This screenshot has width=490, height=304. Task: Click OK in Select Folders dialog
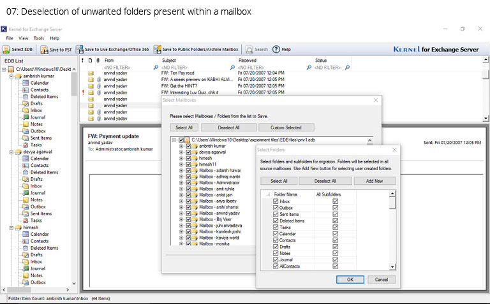[x=350, y=280]
